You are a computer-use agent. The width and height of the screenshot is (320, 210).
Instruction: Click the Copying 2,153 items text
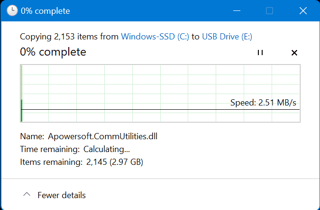tap(69, 36)
